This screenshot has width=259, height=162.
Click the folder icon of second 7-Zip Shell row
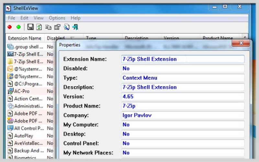tap(10, 62)
